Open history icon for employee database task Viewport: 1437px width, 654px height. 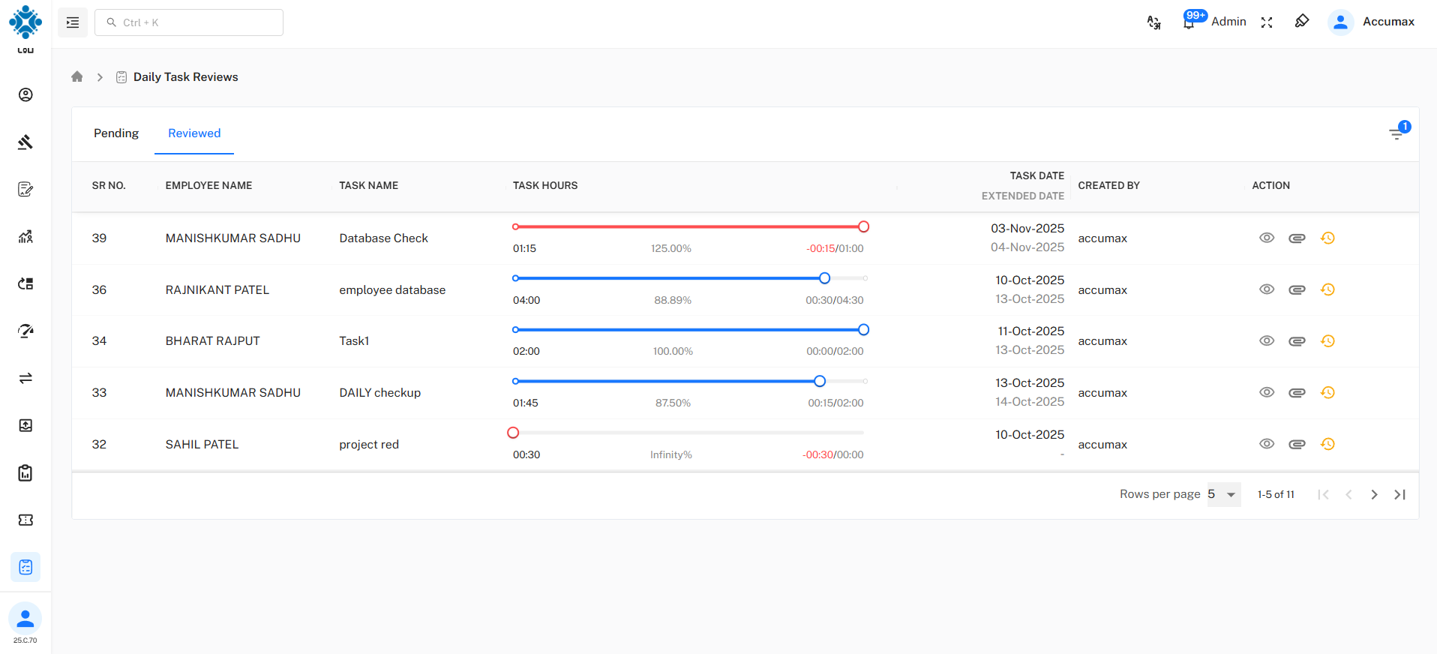1327,289
